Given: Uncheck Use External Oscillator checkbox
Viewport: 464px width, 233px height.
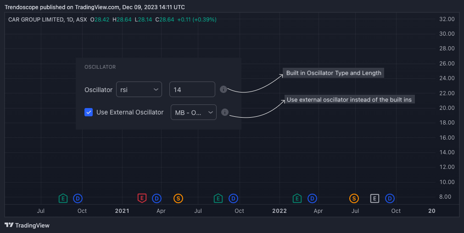Looking at the screenshot, I should click(89, 112).
